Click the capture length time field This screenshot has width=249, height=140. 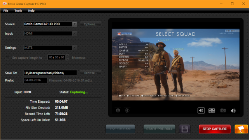(56, 58)
